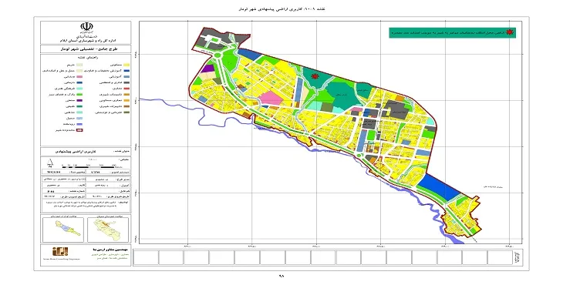Open the province location inset map
This screenshot has width=563, height=285.
[108, 229]
